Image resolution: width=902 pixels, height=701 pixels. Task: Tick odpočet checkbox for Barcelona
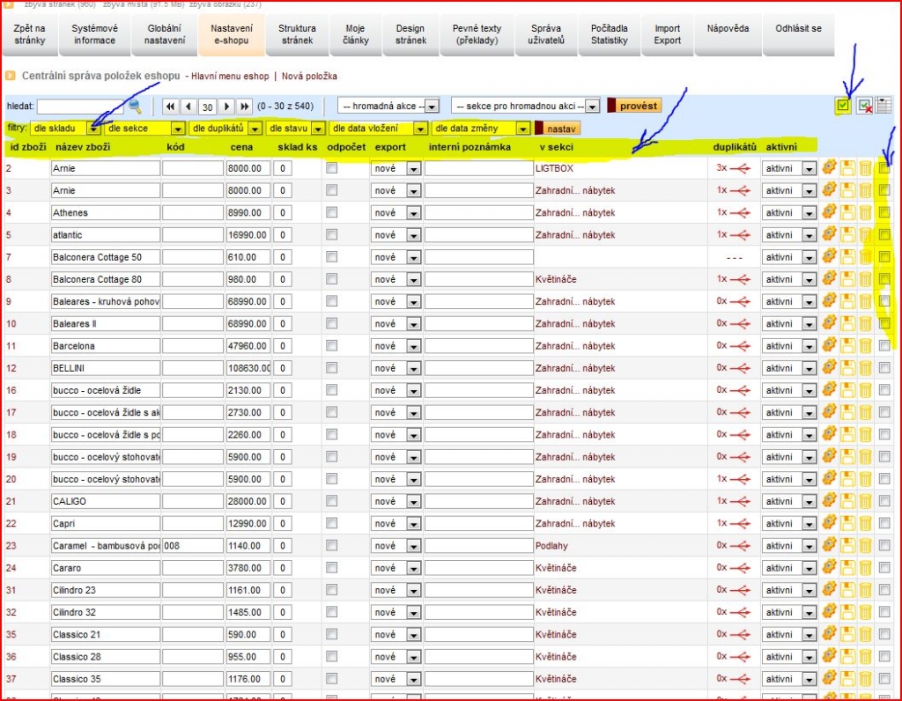[331, 345]
